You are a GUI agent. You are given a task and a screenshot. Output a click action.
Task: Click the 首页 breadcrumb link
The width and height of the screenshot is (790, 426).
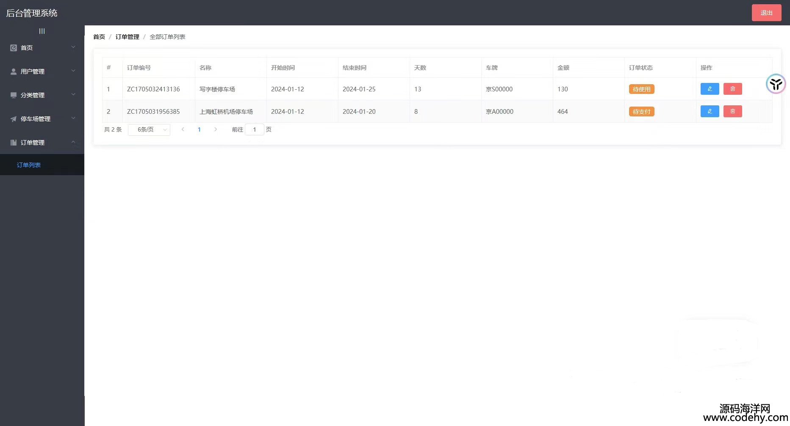point(99,37)
